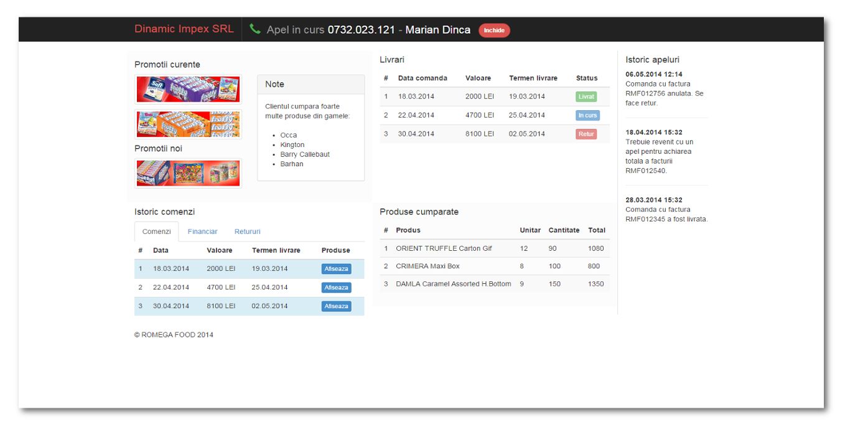Select the Comenzi tab
Screen dimensions: 845x427
[157, 231]
